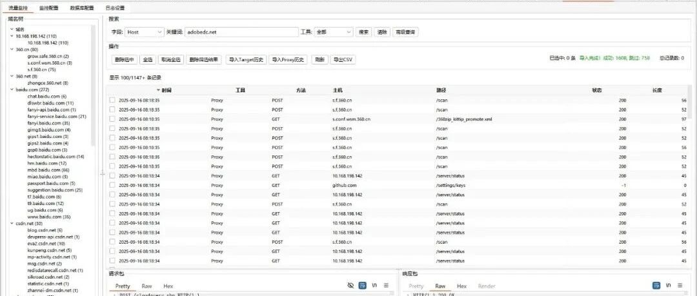Click the 全选 select-all button

click(x=148, y=59)
